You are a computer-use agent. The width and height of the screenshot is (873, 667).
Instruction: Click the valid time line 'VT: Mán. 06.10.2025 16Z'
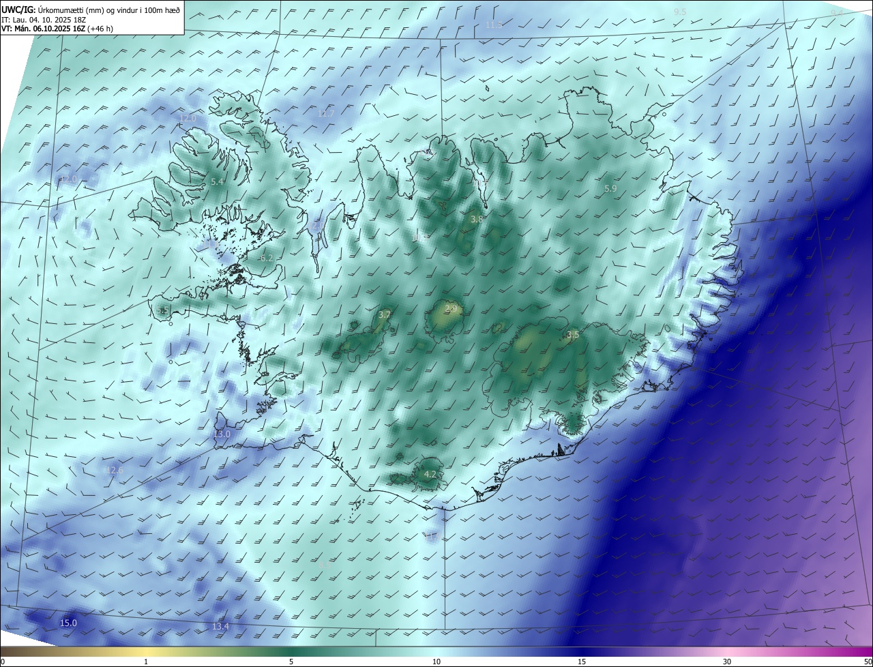point(44,29)
